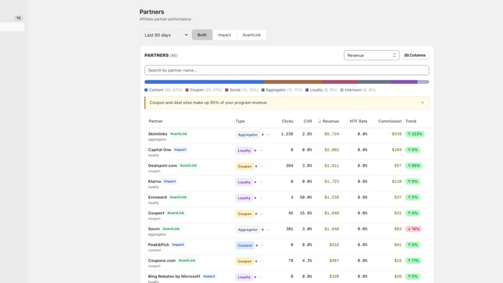The height and width of the screenshot is (283, 503).
Task: Click the AvantLink tag beside Dealspotr.com
Action: click(188, 165)
